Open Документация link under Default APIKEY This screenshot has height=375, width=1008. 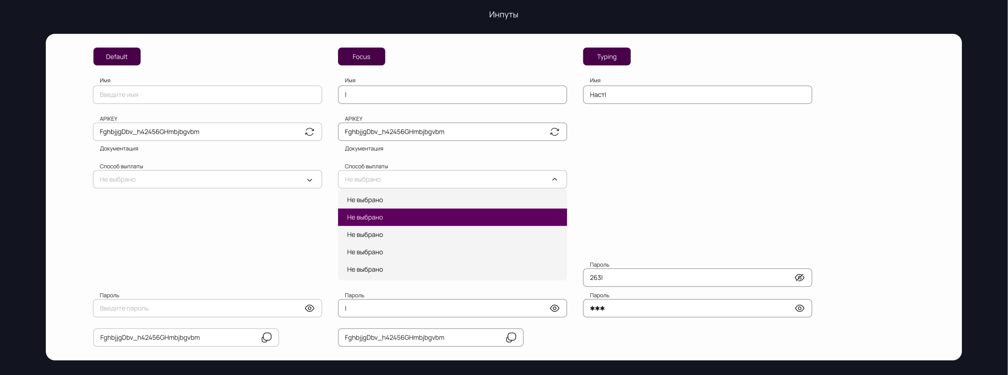(119, 148)
